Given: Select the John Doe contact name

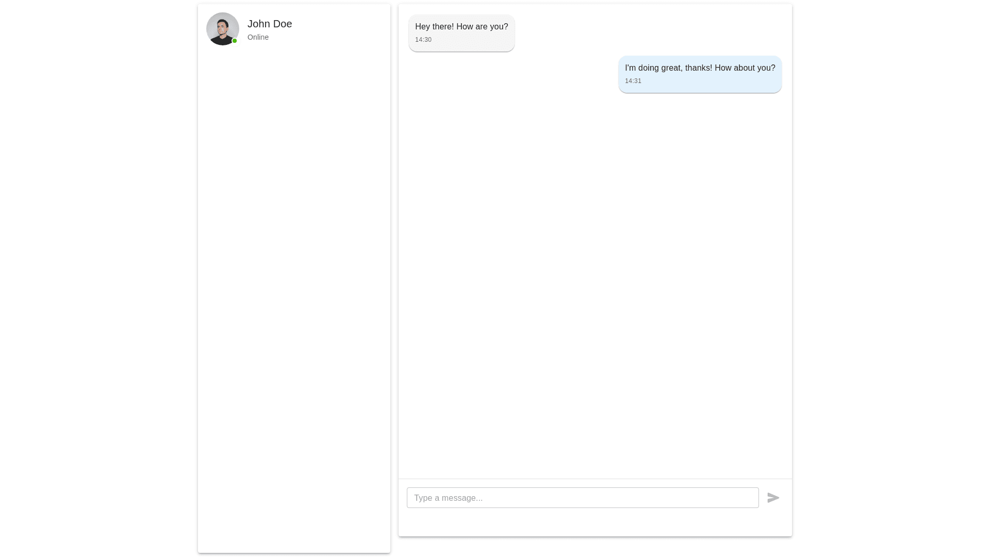Looking at the screenshot, I should 270,24.
